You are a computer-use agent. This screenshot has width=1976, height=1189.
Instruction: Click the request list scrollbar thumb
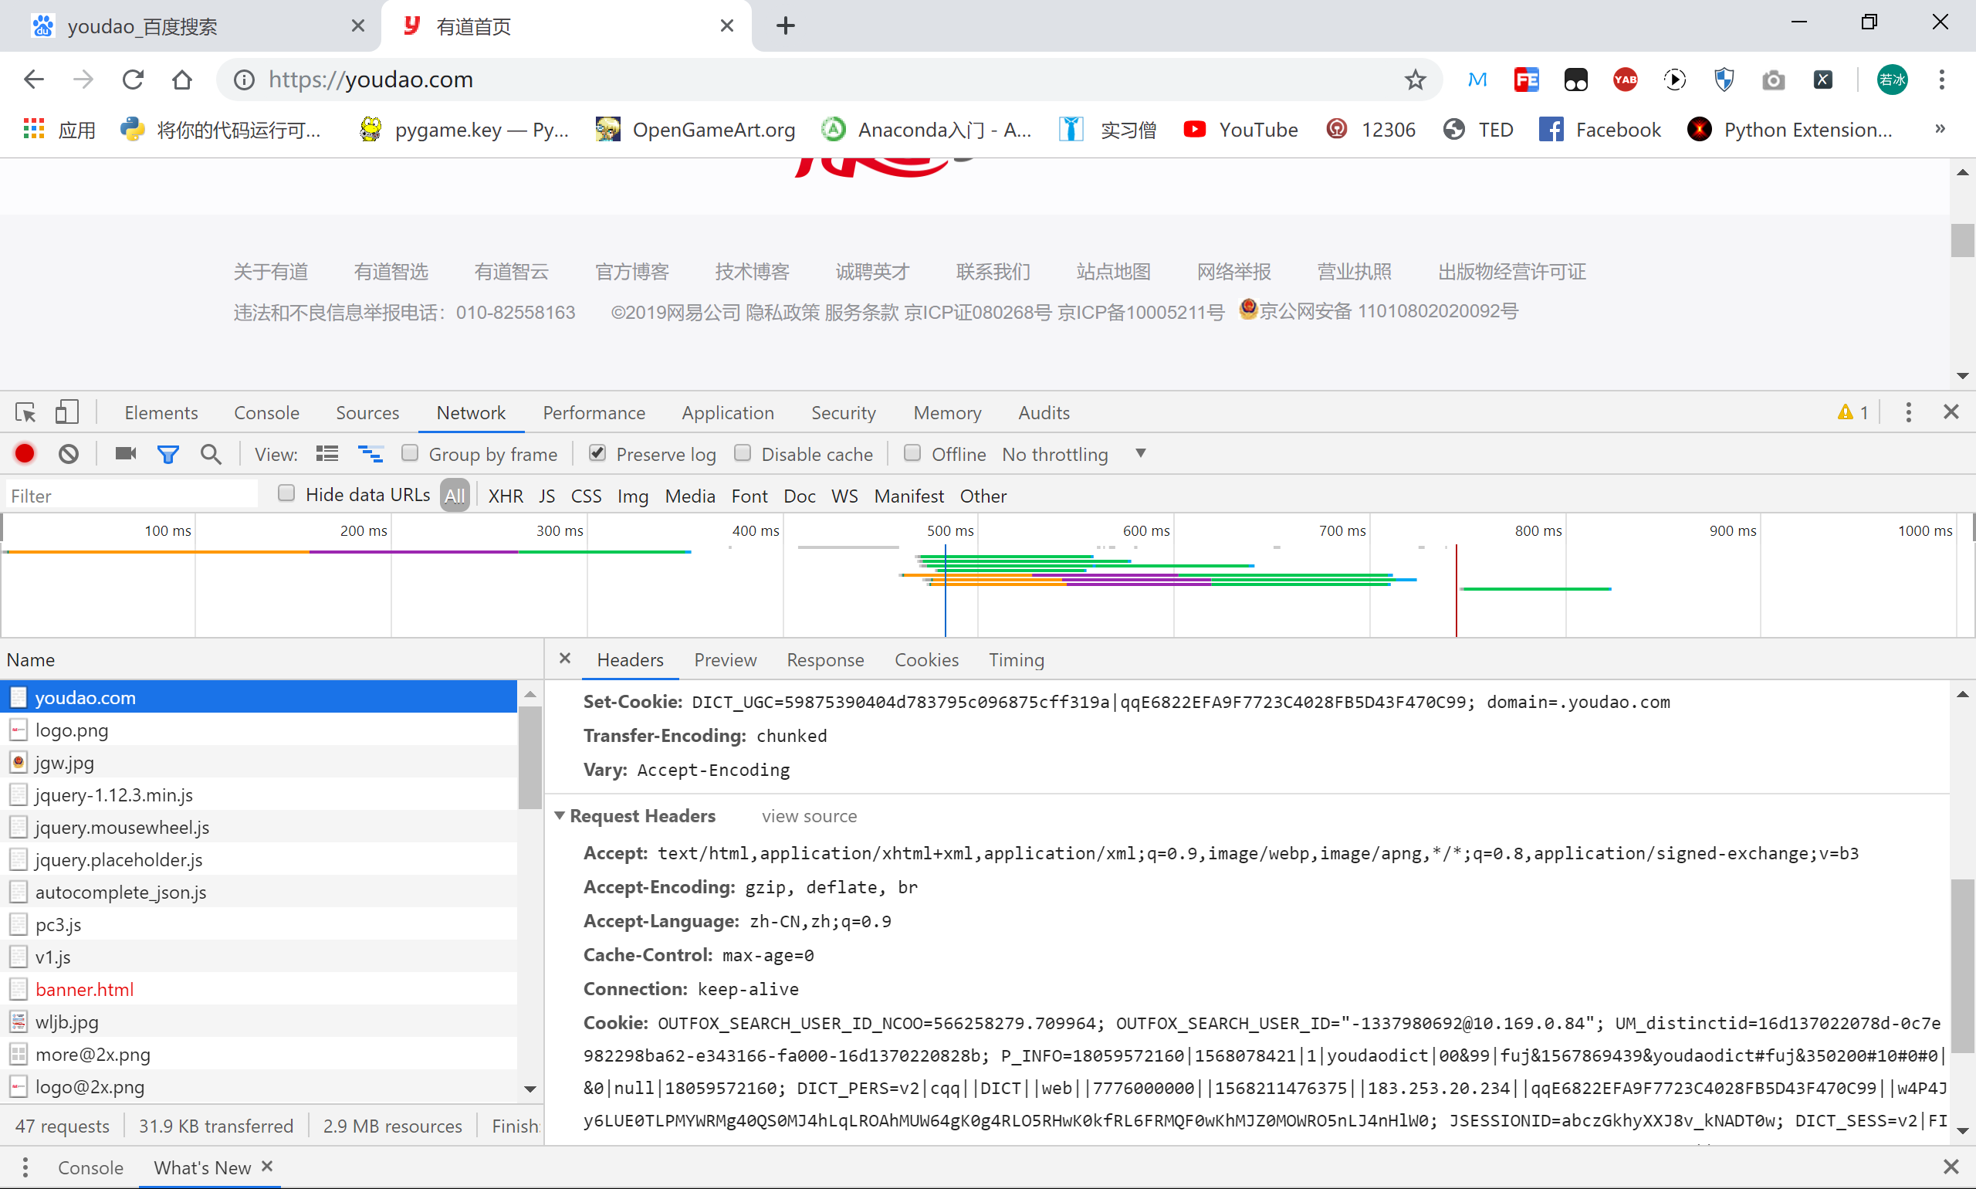tap(530, 757)
